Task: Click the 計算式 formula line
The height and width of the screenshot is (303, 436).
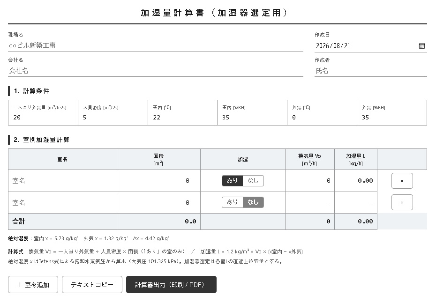Action: click(155, 251)
